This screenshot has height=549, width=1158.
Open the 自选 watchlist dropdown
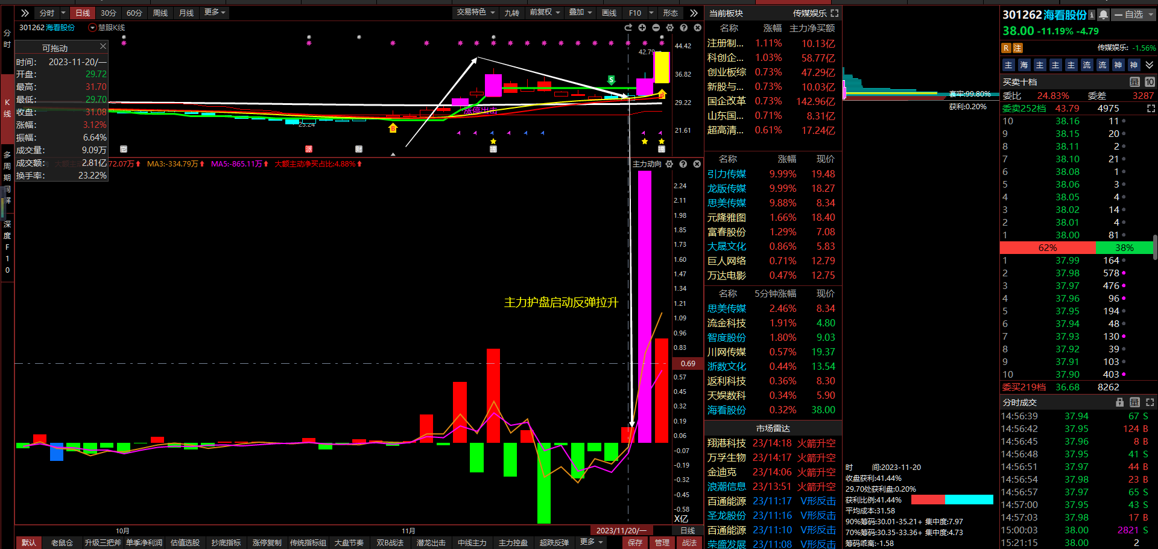tap(1134, 14)
